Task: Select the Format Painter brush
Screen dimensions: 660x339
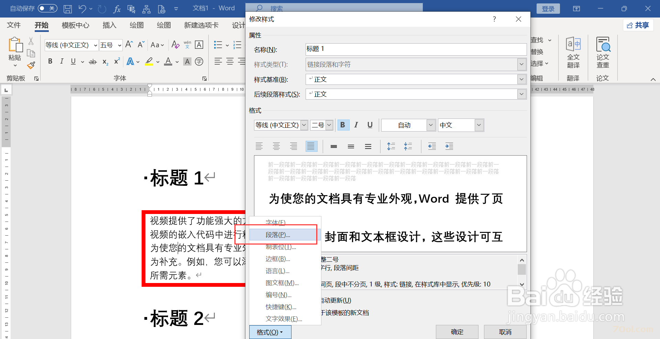Action: click(31, 65)
